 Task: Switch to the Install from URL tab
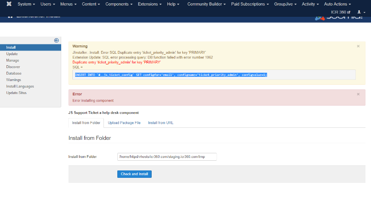pyautogui.click(x=160, y=123)
